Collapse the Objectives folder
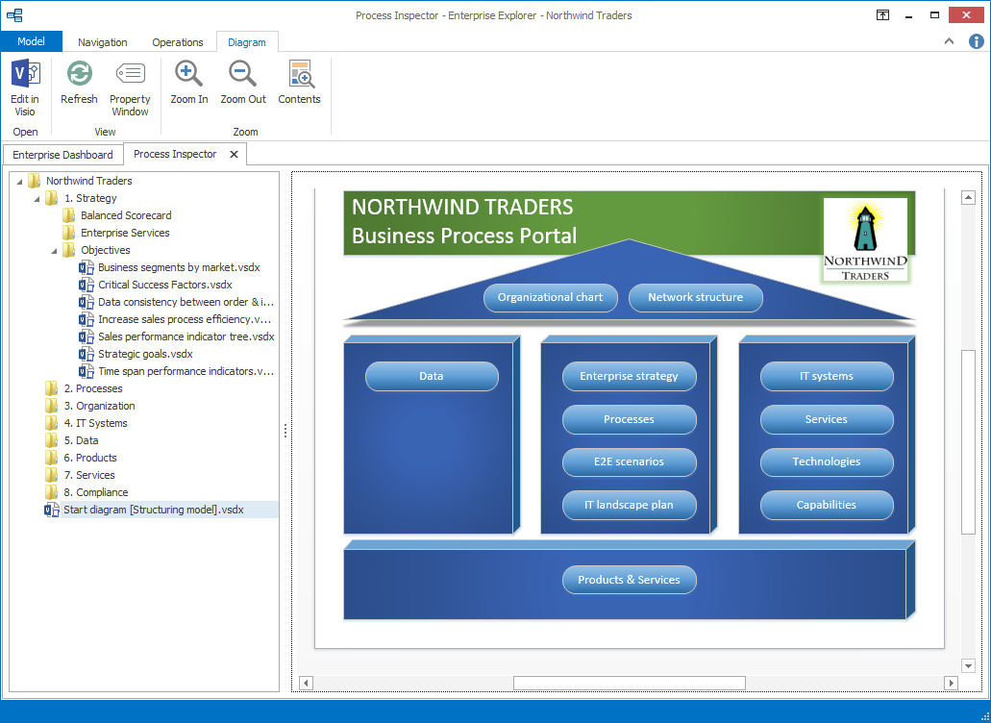The width and height of the screenshot is (991, 723). (x=56, y=250)
